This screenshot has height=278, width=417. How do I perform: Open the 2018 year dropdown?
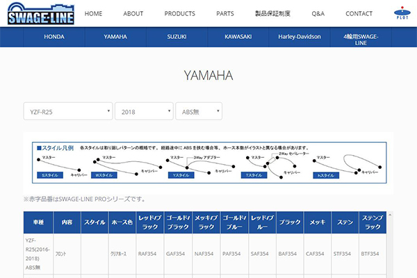tap(144, 111)
